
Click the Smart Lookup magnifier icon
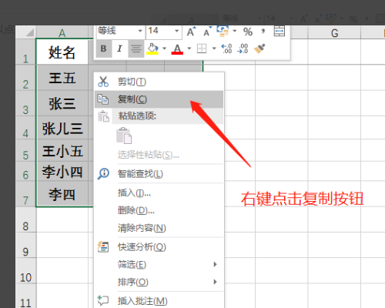pos(103,174)
